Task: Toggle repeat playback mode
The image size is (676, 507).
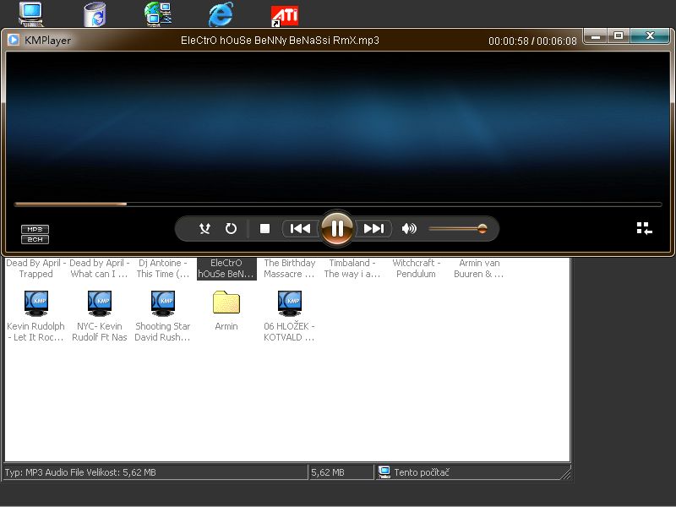Action: point(231,228)
